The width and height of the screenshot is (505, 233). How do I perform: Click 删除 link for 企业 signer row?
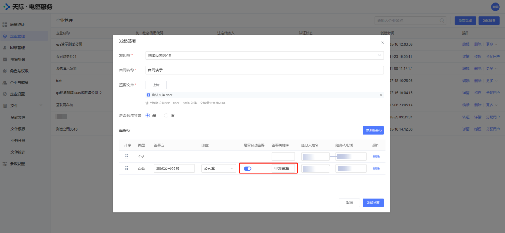click(x=376, y=169)
